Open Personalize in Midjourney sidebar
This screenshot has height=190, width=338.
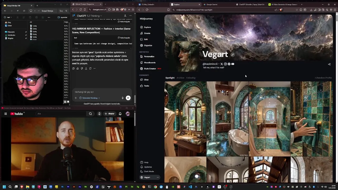pos(147,56)
